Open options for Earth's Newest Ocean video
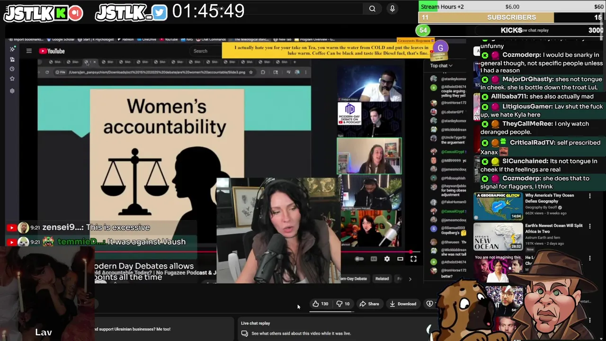606x341 pixels. (590, 226)
